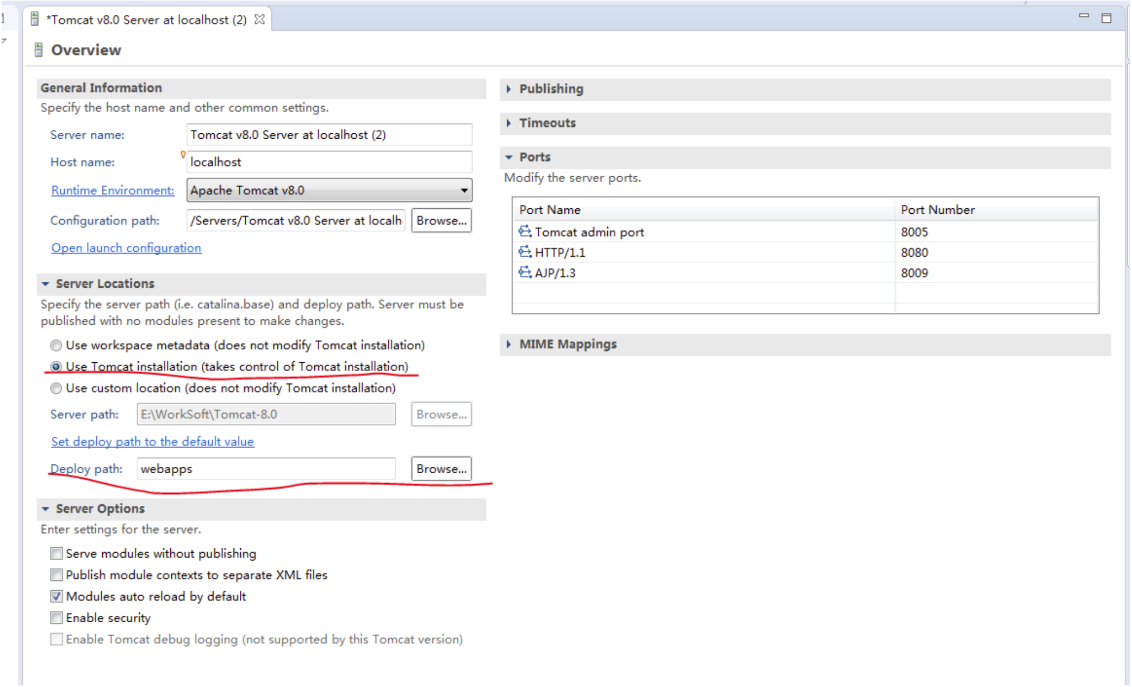
Task: Uncheck Modules auto reload by default
Action: click(x=57, y=597)
